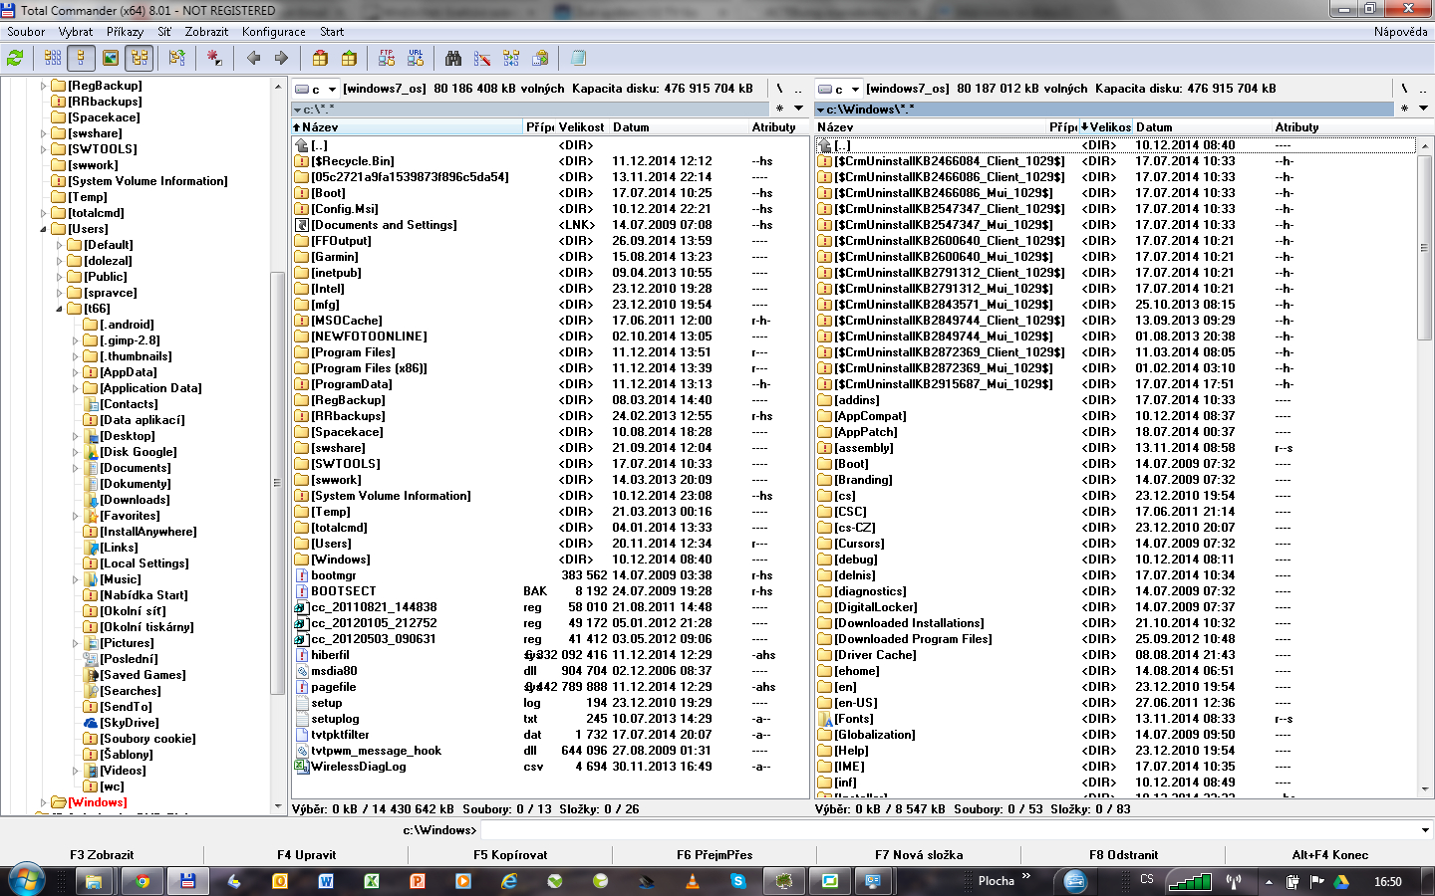Open the new URL connection toolbar icon
The height and width of the screenshot is (896, 1435).
tap(416, 59)
